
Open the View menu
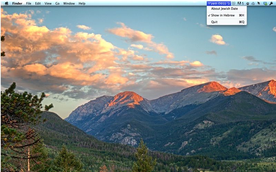[x=48, y=3]
